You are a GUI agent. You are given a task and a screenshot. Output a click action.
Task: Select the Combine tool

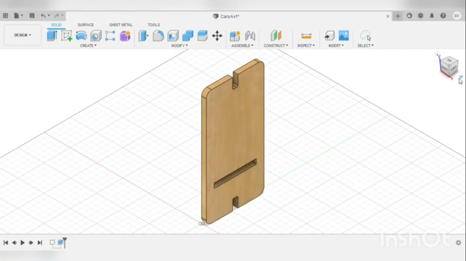pos(187,36)
